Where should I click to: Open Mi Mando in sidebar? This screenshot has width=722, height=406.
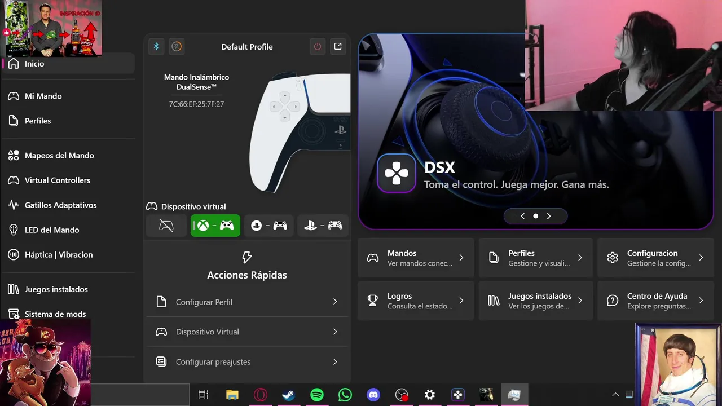(x=69, y=96)
